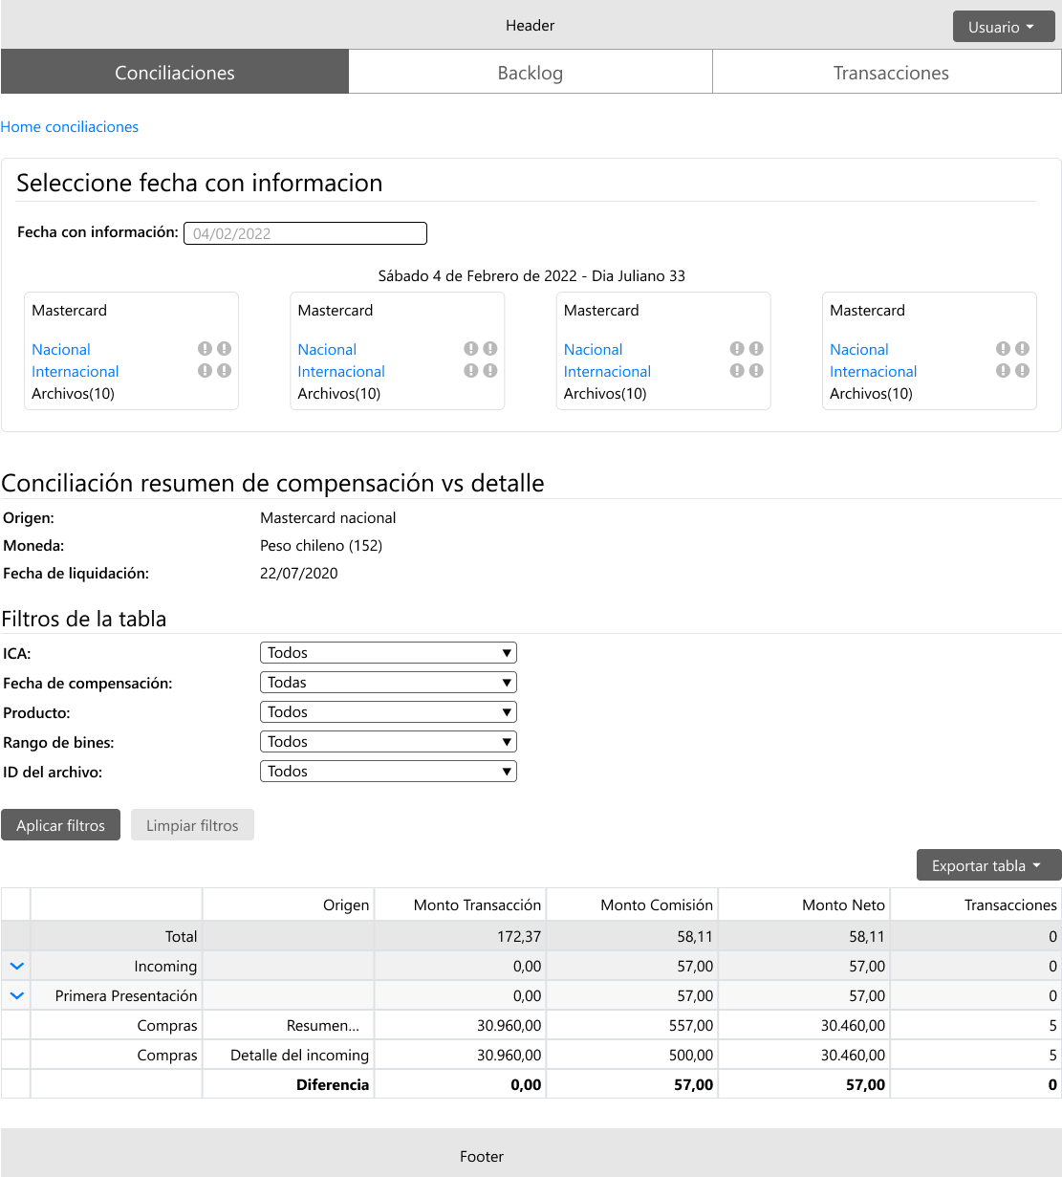This screenshot has height=1177, width=1062.
Task: Collapse the Primera Presentación row
Action: (16, 995)
